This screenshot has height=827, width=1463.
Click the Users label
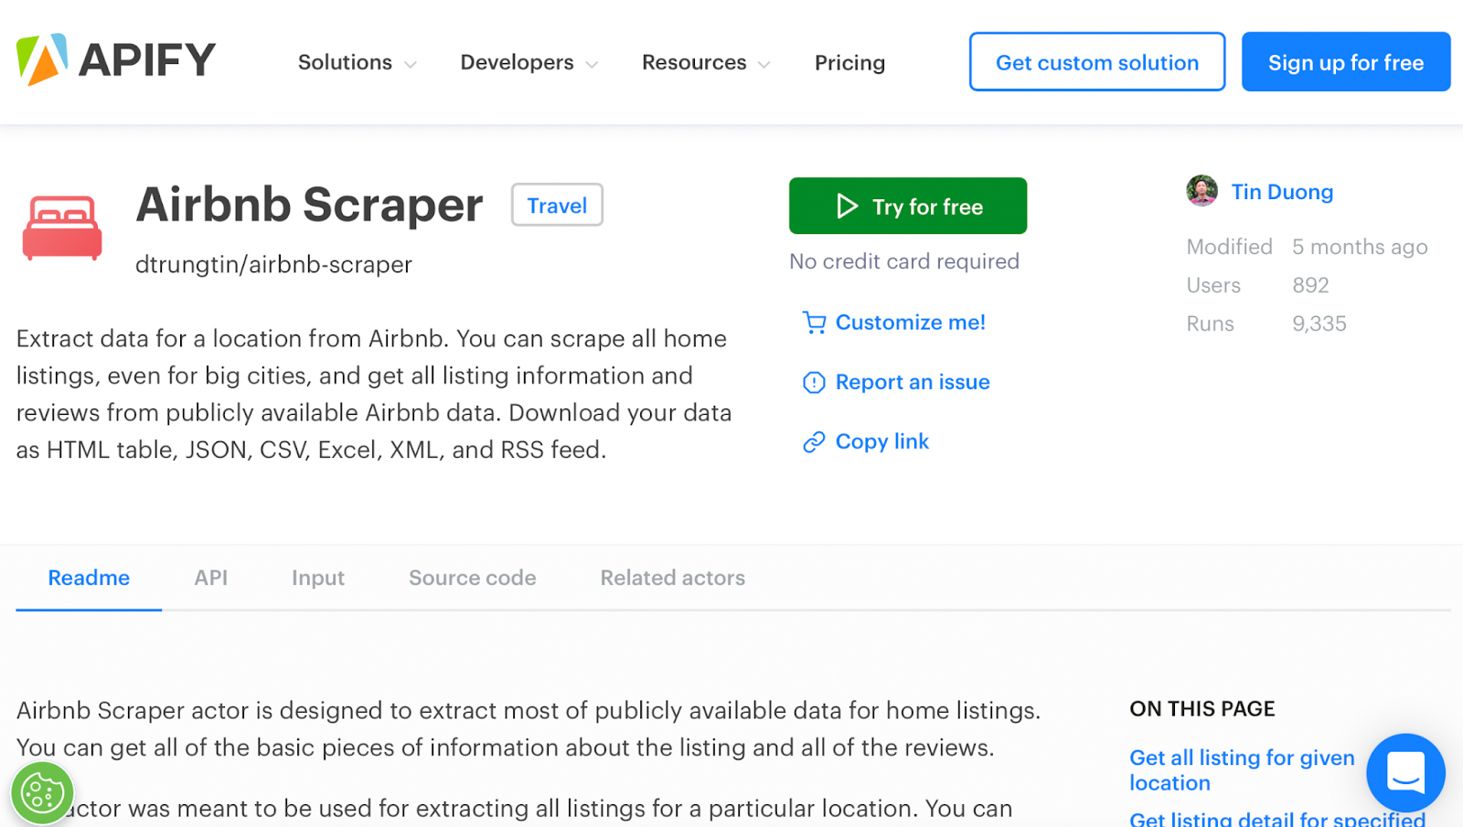[x=1213, y=285]
